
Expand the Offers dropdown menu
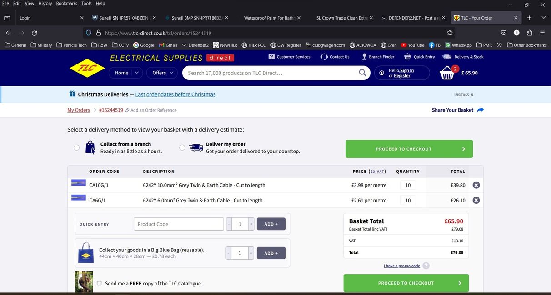162,73
